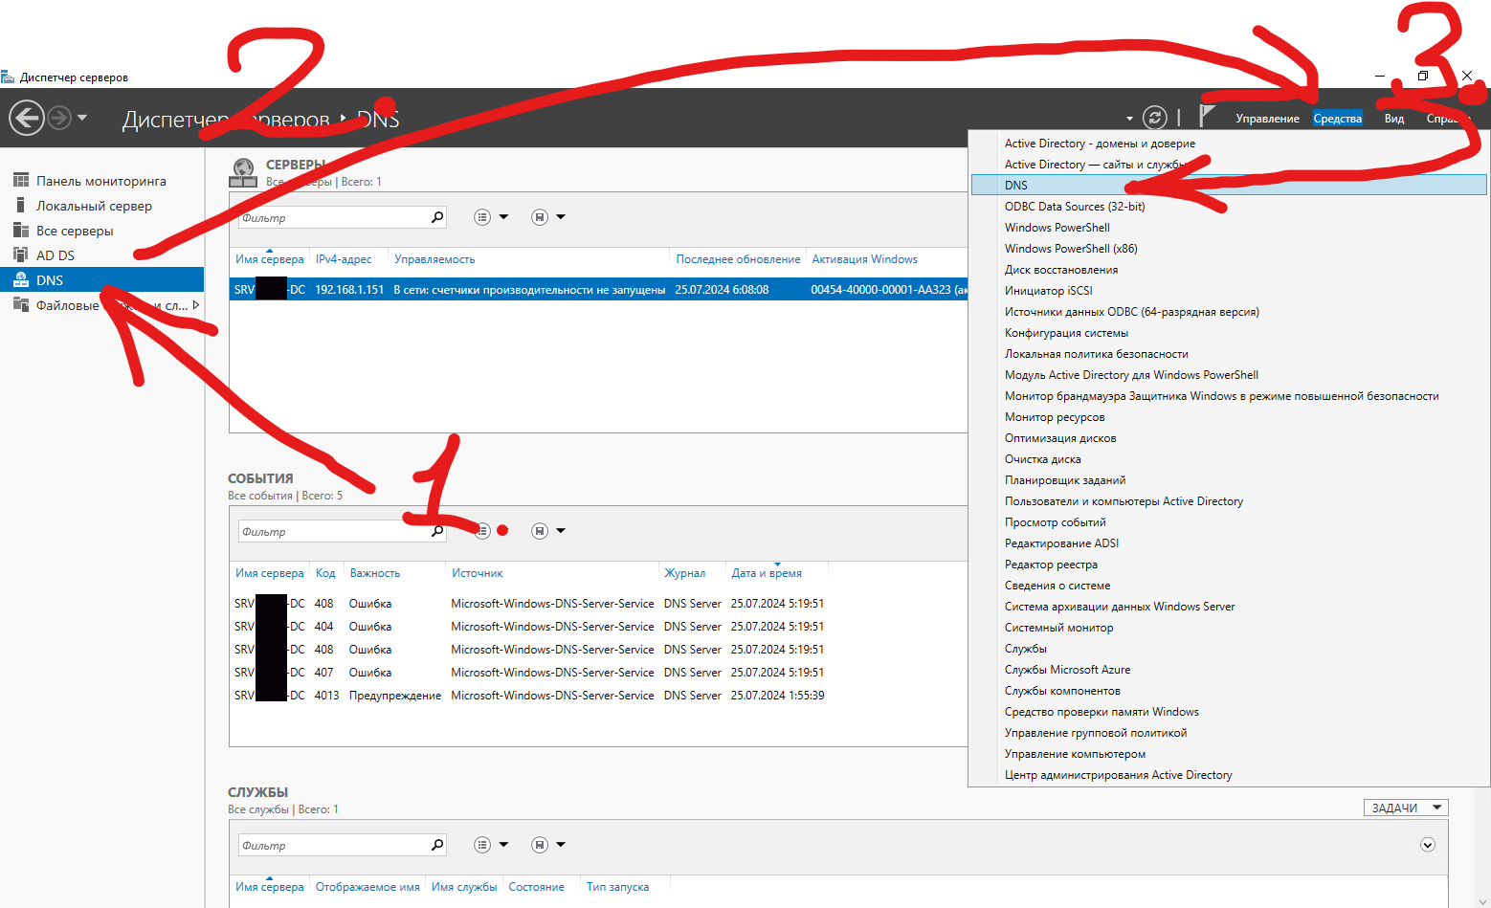Viewport: 1491px width, 908px height.
Task: Open servers list criteria icon
Action: [482, 217]
